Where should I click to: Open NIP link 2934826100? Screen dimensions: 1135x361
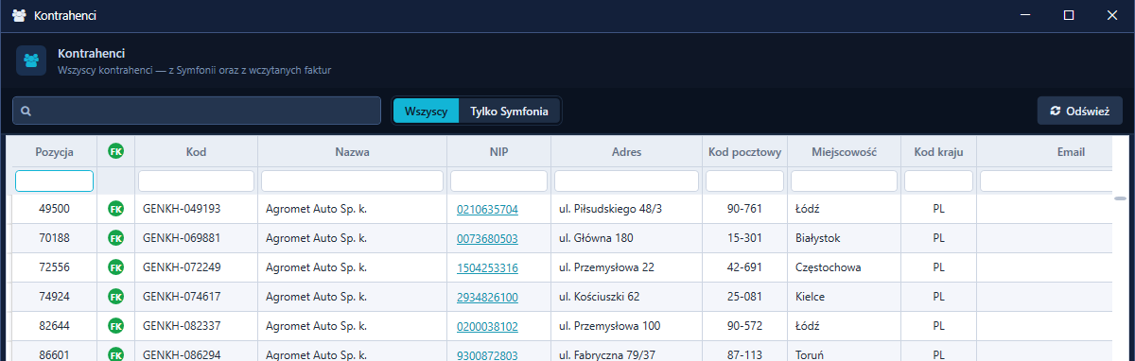[x=487, y=297]
